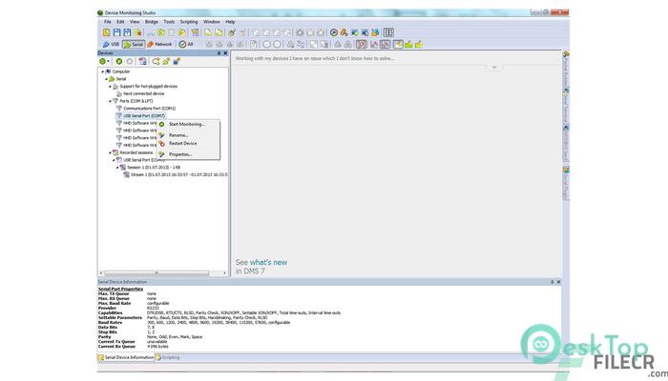This screenshot has width=668, height=381.
Task: Toggle the Network device filter
Action: pos(159,44)
